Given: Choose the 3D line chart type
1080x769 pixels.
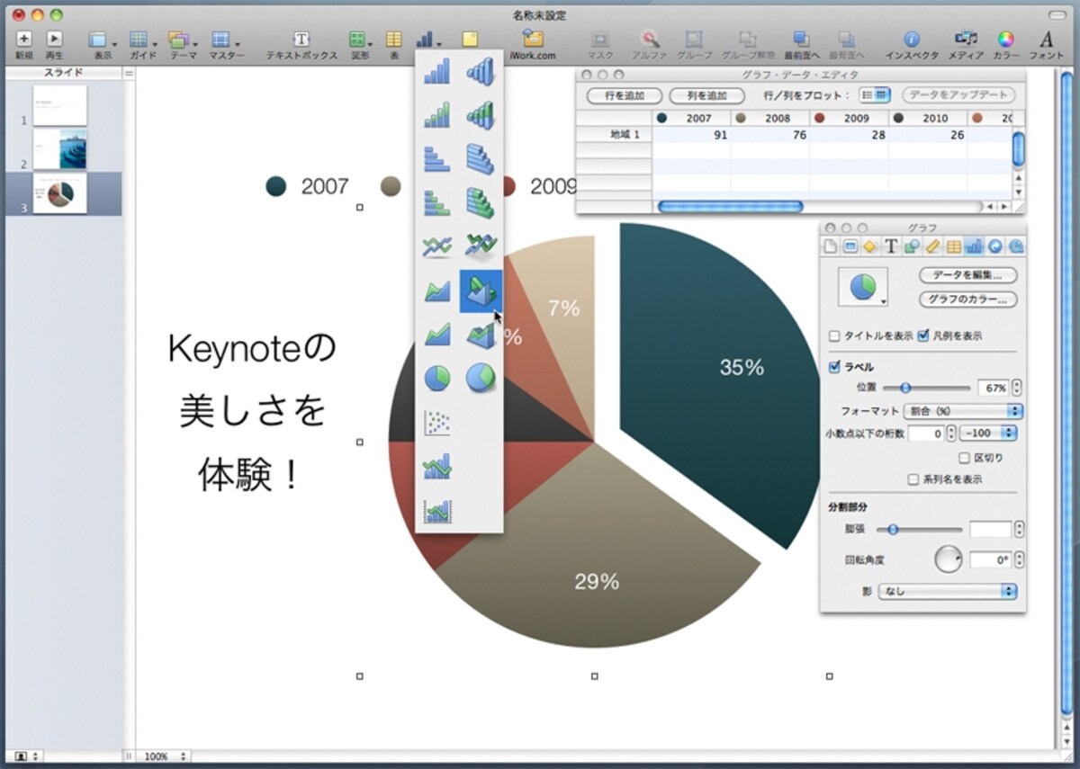Looking at the screenshot, I should click(481, 246).
